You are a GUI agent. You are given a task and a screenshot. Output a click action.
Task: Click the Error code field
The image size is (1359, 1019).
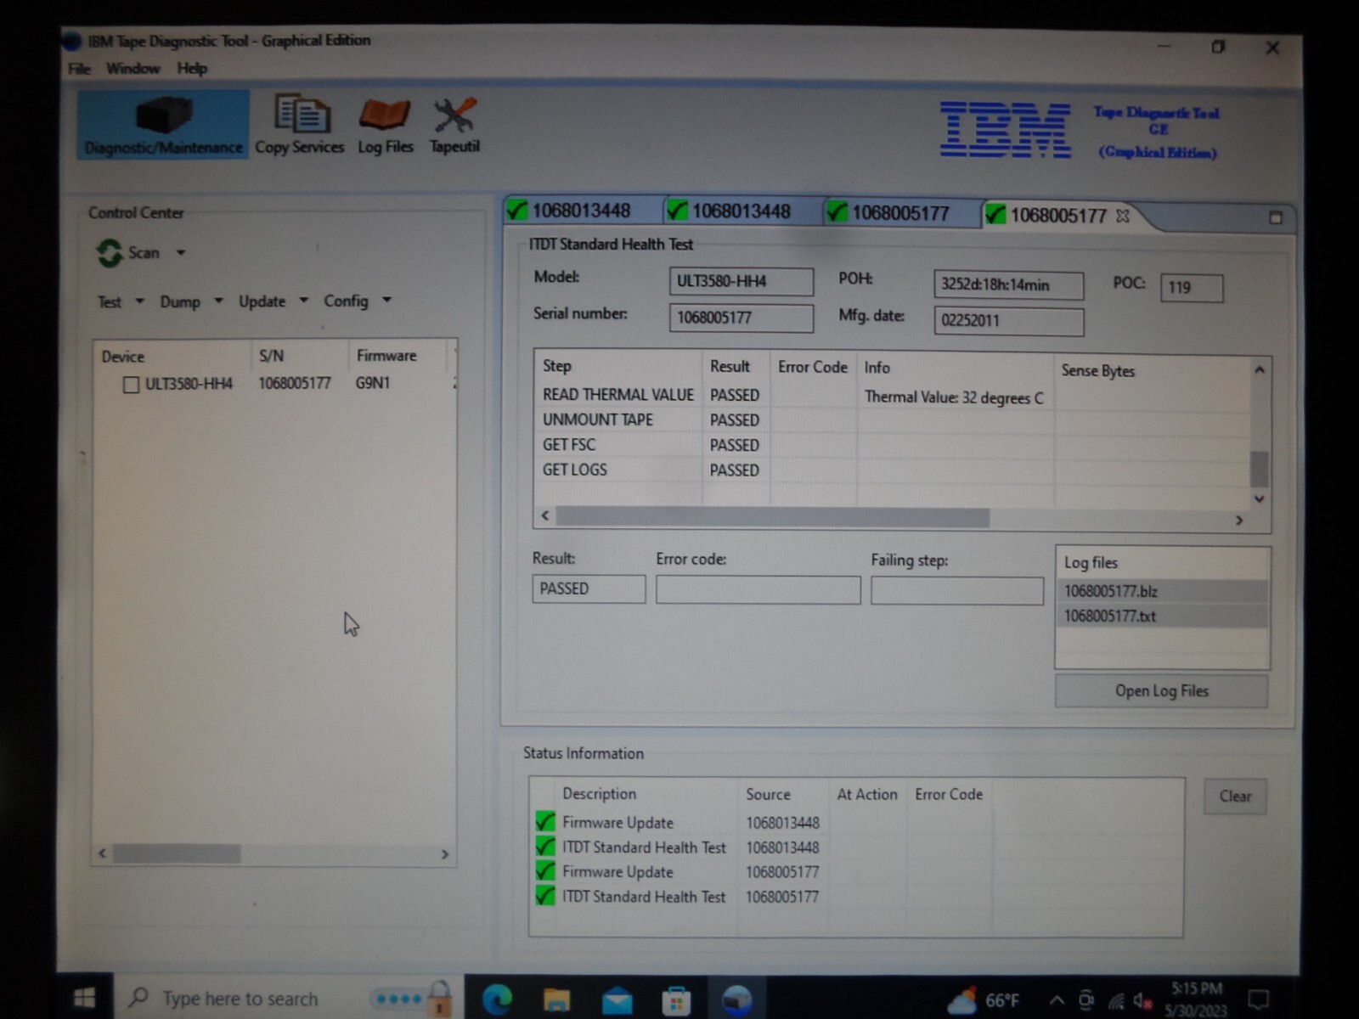758,590
